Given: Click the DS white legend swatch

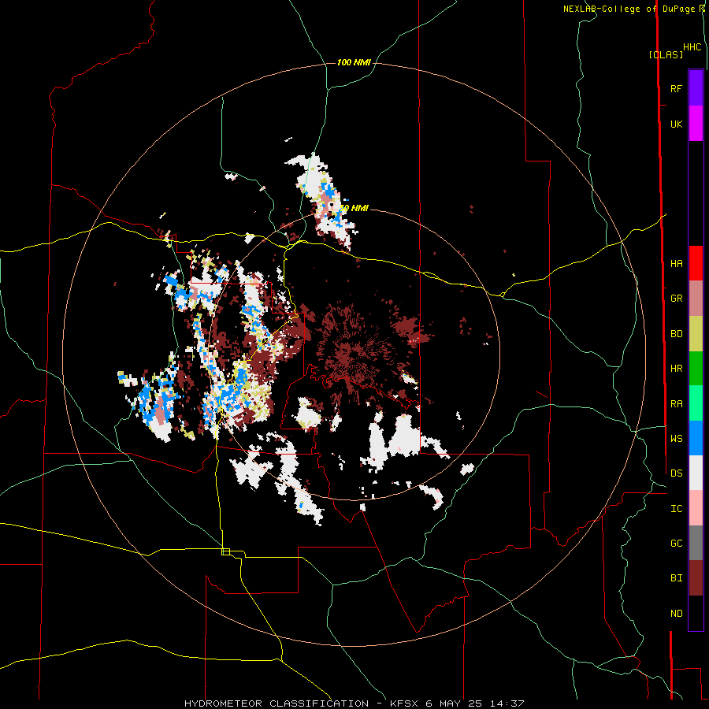Looking at the screenshot, I should tap(696, 473).
